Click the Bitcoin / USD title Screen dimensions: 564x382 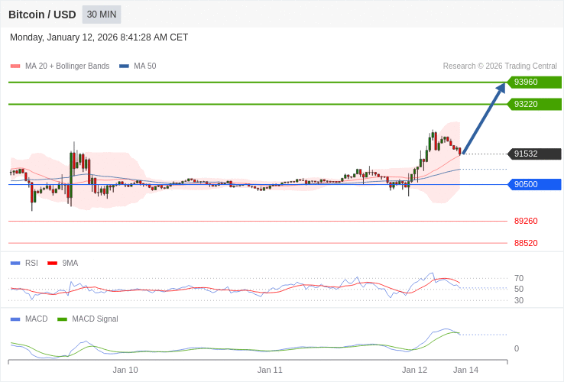tap(42, 15)
